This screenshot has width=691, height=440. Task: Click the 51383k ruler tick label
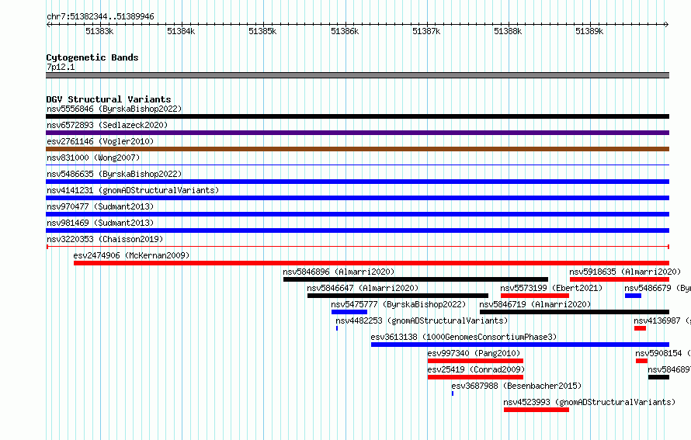[x=99, y=31]
